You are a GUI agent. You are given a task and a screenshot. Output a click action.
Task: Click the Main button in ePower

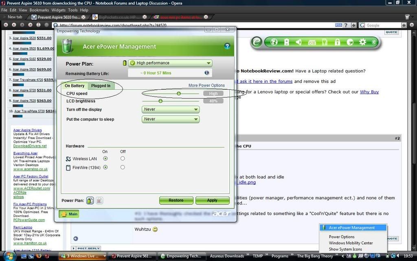[69, 214]
